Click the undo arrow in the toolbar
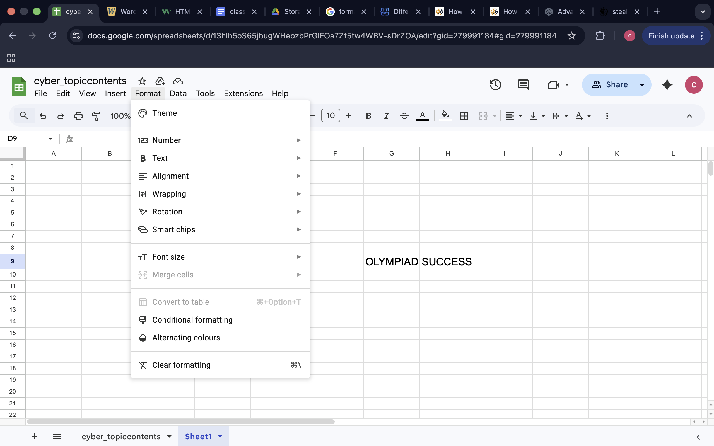Viewport: 714px width, 446px height. (x=43, y=116)
